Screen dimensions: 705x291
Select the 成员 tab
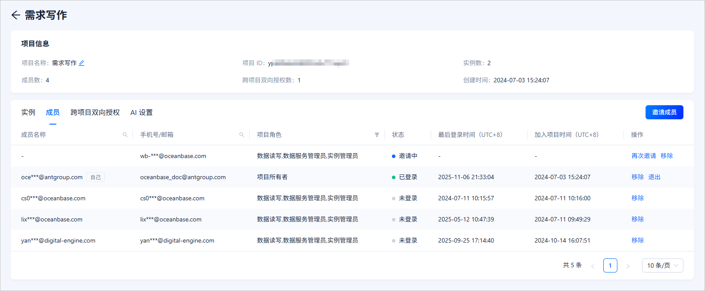[53, 112]
